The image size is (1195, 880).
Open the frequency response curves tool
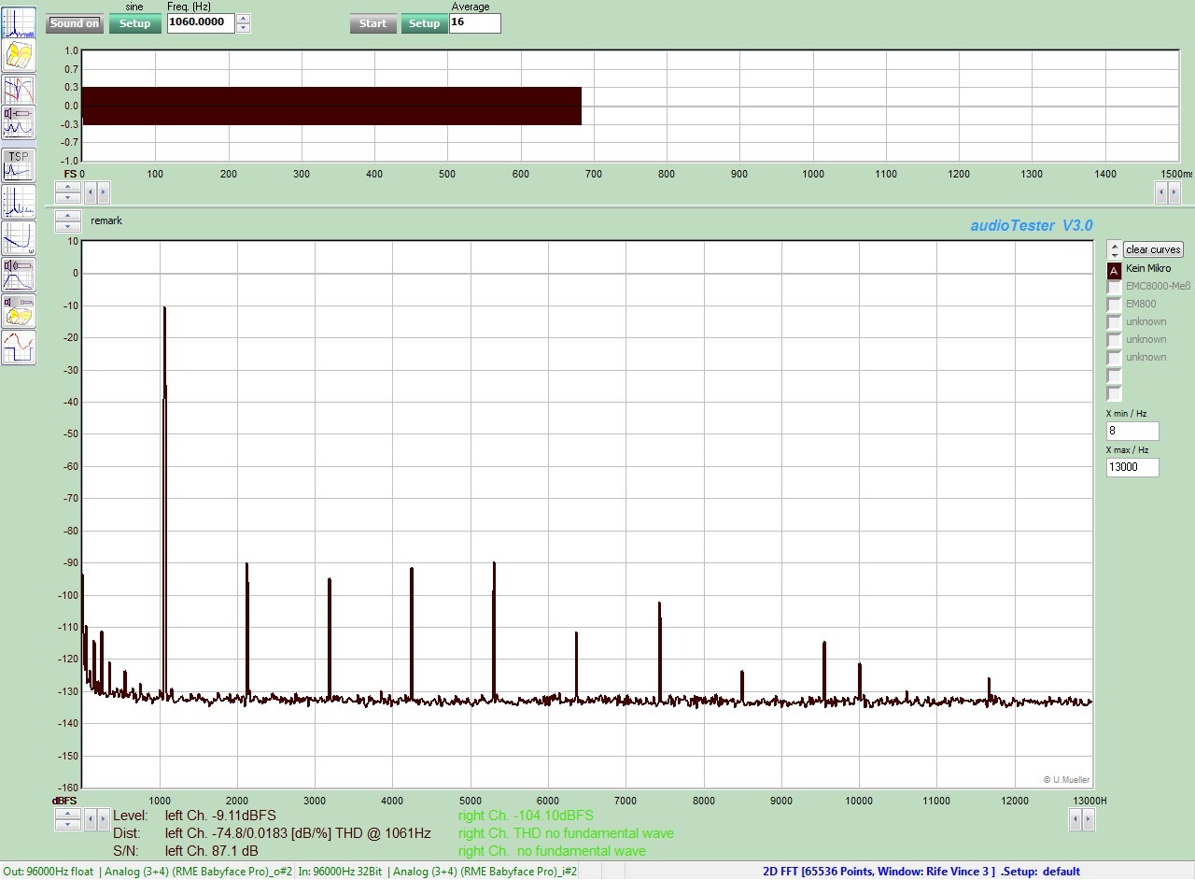click(19, 90)
